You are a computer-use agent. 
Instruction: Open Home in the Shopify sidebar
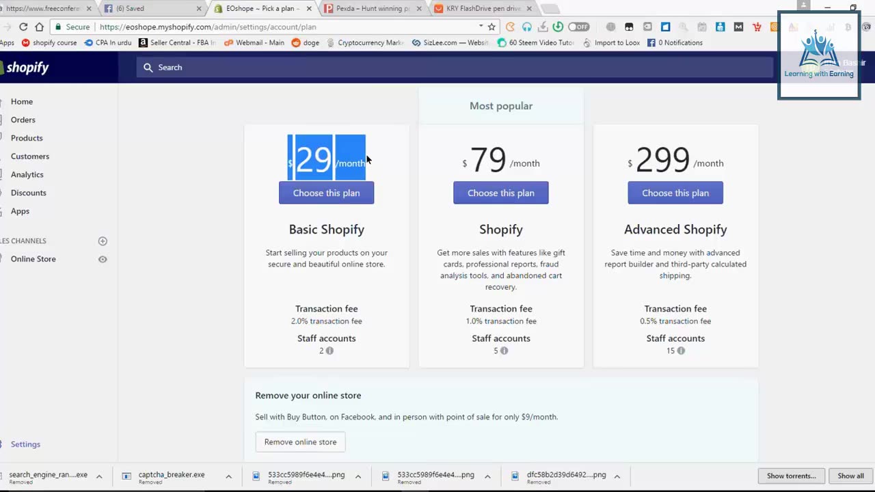click(22, 101)
